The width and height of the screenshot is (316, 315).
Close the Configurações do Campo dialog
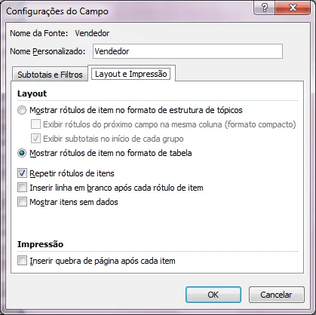[293, 8]
